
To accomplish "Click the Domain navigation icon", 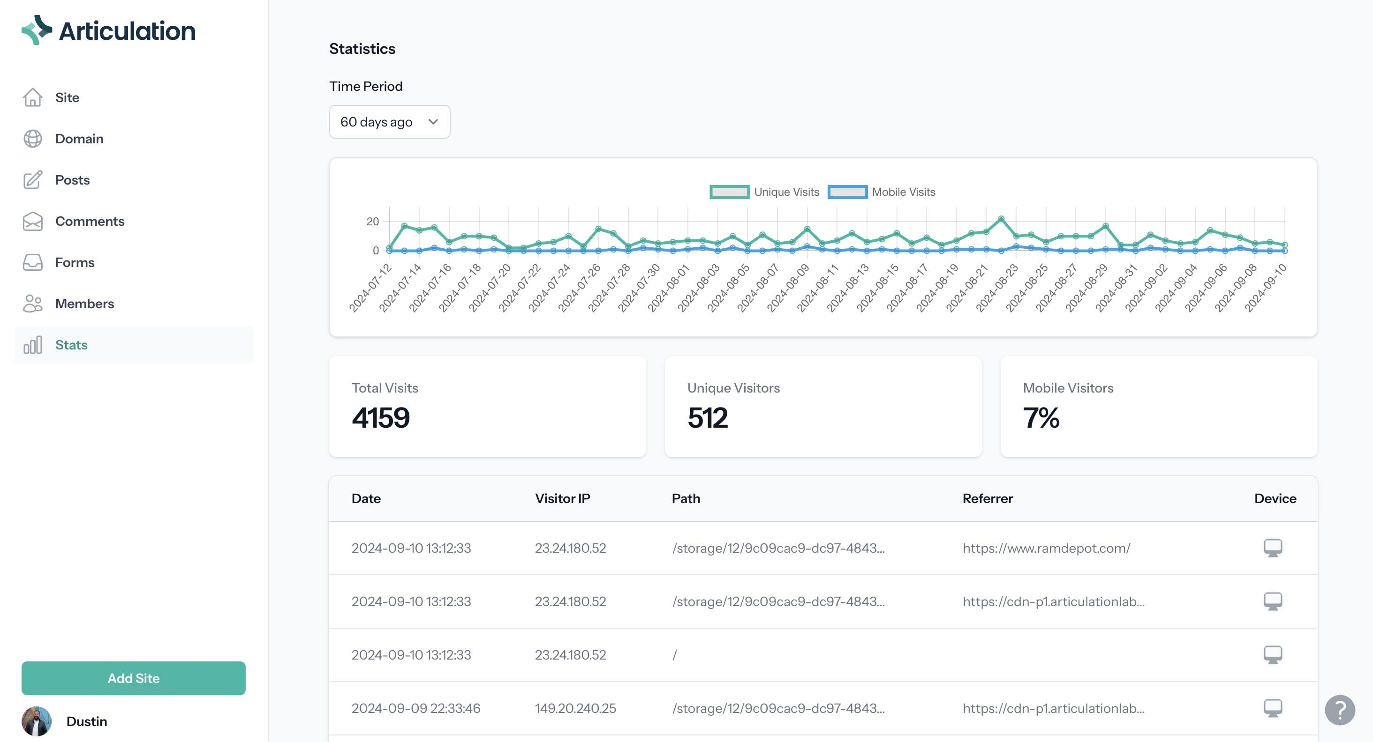I will click(x=32, y=138).
